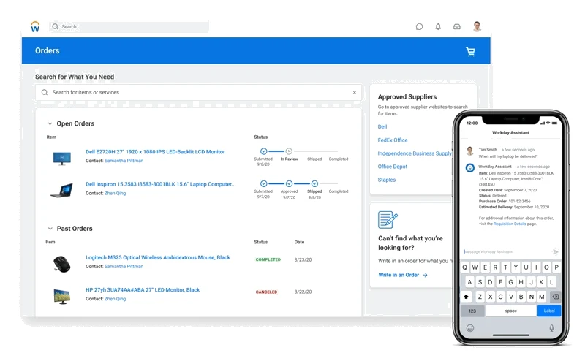Viewport: 585px width, 361px height.
Task: Open the Logitech M325 Wireless Mouse order
Action: coord(158,257)
